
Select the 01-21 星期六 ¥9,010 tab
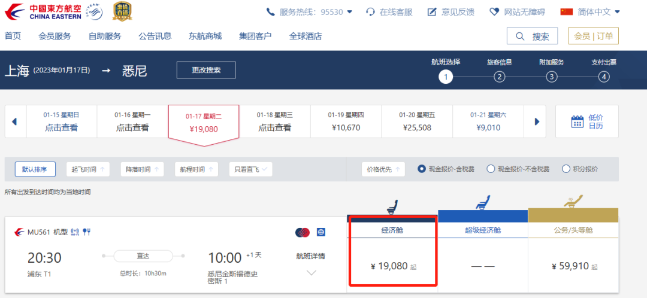pyautogui.click(x=488, y=121)
